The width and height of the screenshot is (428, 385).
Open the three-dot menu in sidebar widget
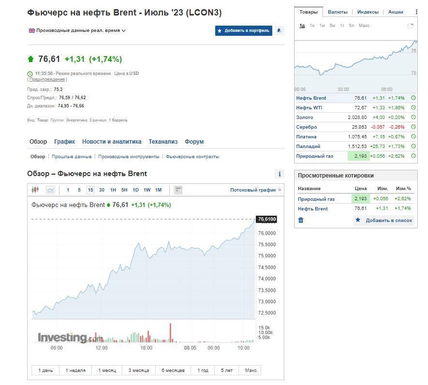tap(416, 12)
